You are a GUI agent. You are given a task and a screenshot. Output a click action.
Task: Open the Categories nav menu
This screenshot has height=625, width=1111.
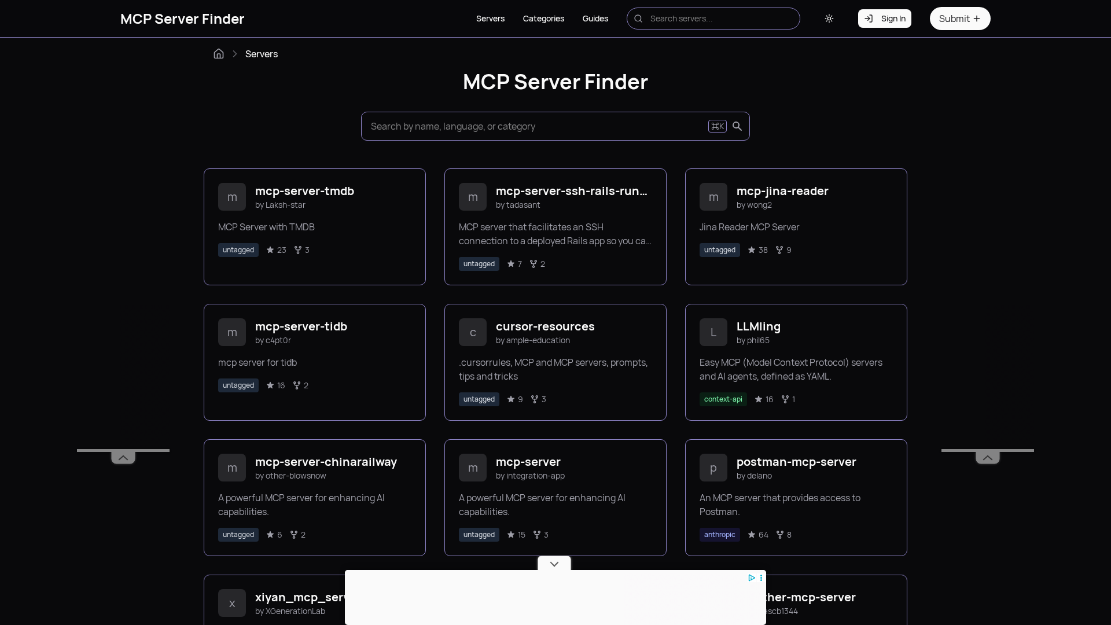[x=543, y=19]
